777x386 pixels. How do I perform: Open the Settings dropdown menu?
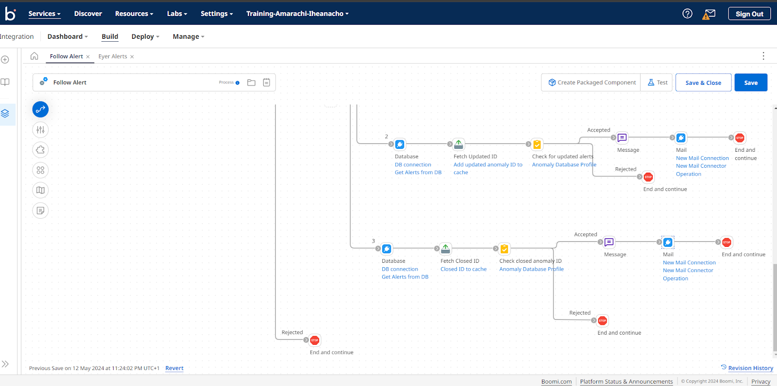(217, 14)
